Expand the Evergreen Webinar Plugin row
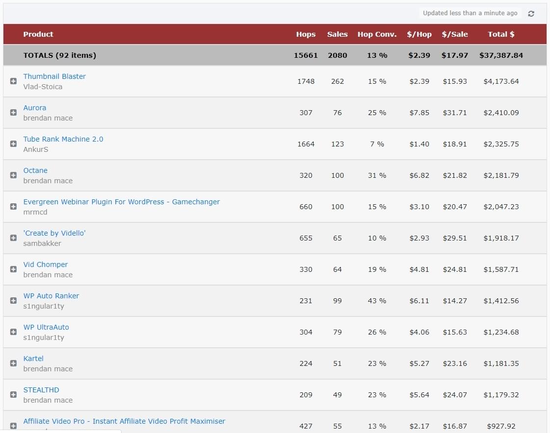This screenshot has width=550, height=433. click(x=13, y=207)
